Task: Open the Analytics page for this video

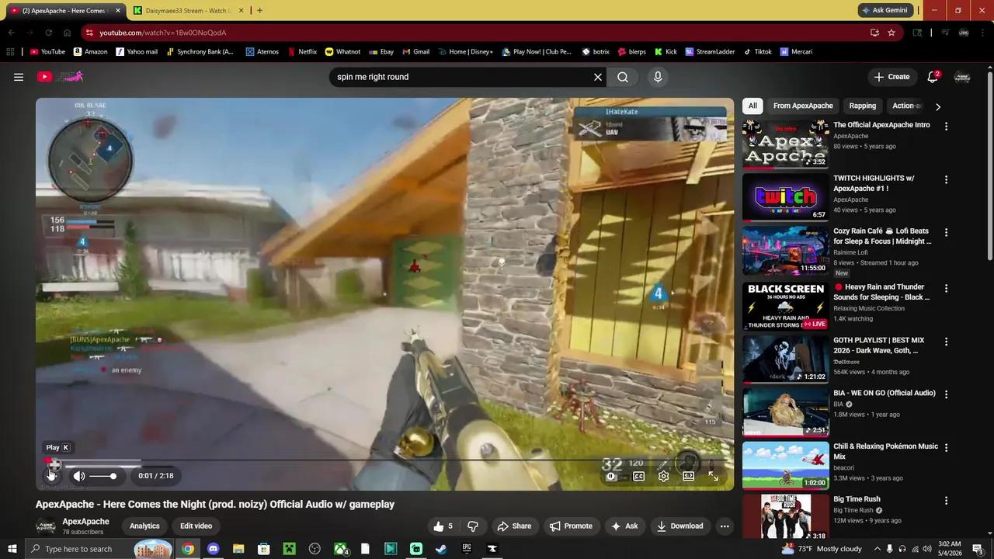Action: 144,526
